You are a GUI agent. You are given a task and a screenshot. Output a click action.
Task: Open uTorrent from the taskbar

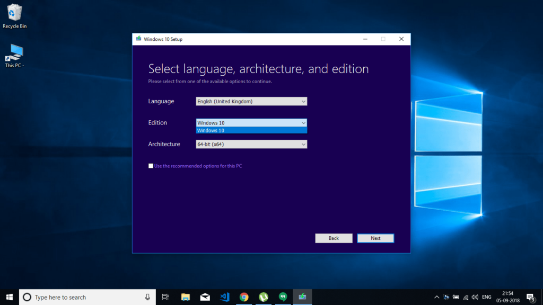click(x=264, y=297)
